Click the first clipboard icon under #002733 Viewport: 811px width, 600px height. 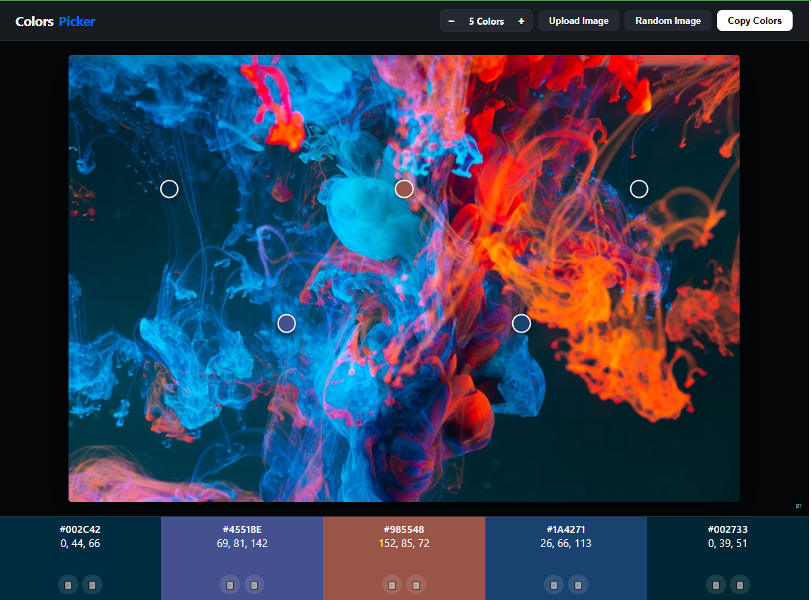tap(716, 585)
